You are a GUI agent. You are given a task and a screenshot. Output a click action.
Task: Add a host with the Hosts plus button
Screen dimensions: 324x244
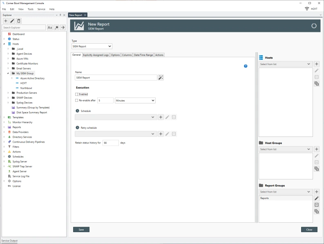click(x=316, y=64)
